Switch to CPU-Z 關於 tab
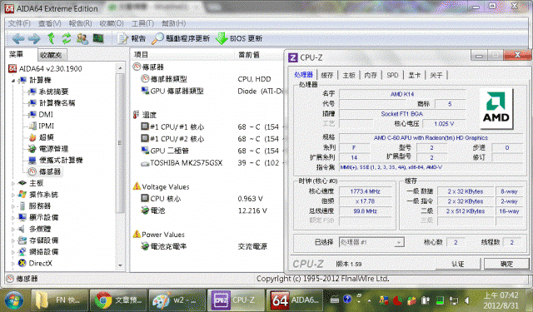This screenshot has width=533, height=312. tap(436, 75)
